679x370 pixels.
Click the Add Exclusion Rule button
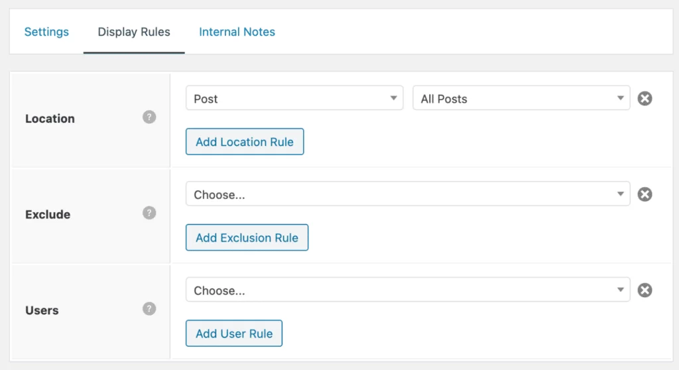point(247,237)
